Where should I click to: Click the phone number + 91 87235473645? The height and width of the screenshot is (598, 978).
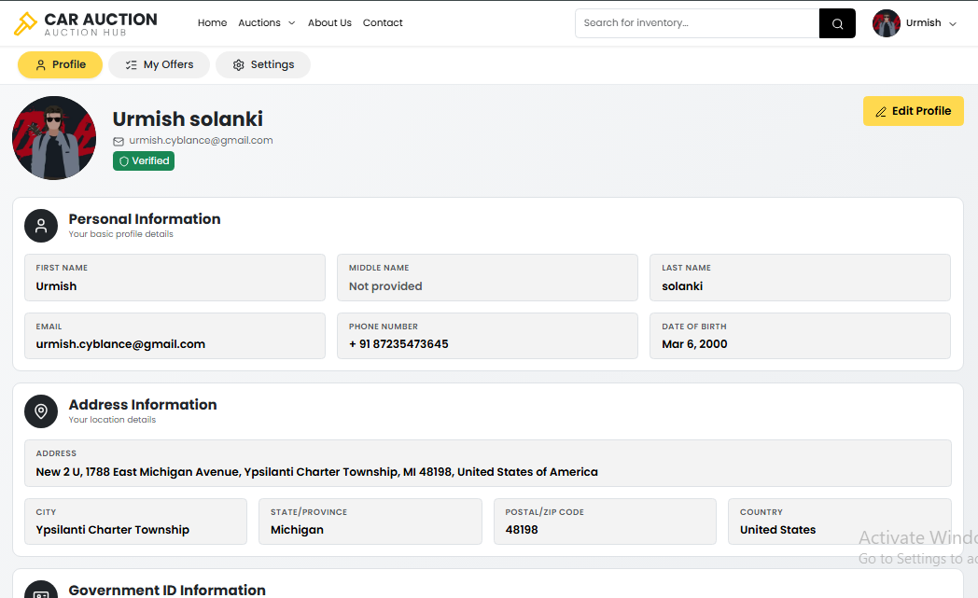click(398, 344)
